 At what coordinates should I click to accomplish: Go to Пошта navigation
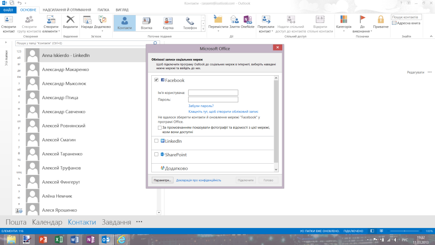(x=16, y=222)
